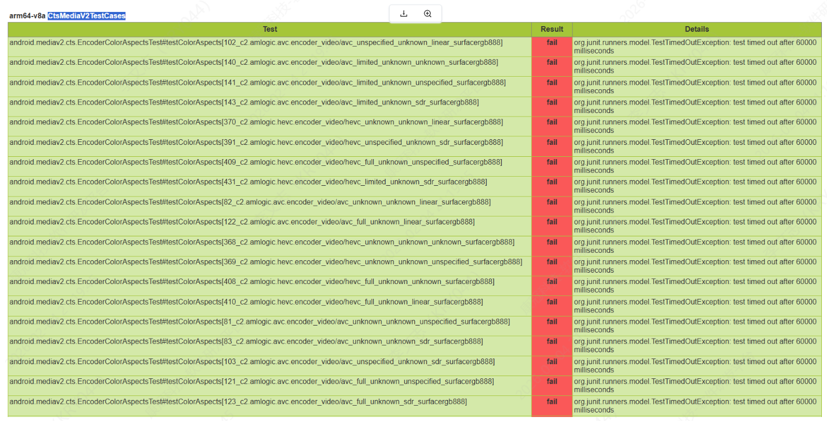Click the zoom-in magnifier icon
Screen dimensions: 827x421
point(428,14)
